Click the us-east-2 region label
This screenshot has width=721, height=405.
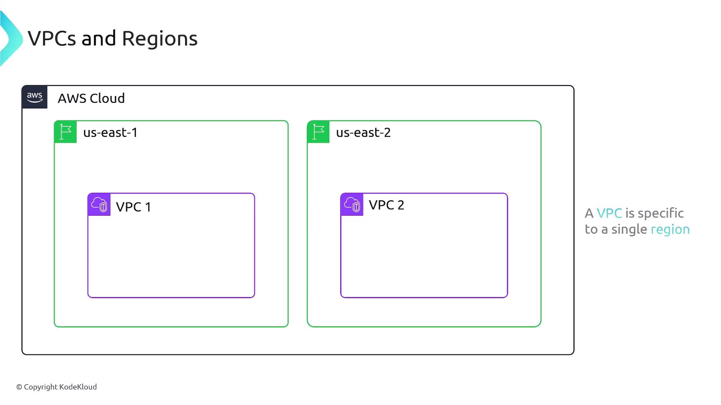363,132
